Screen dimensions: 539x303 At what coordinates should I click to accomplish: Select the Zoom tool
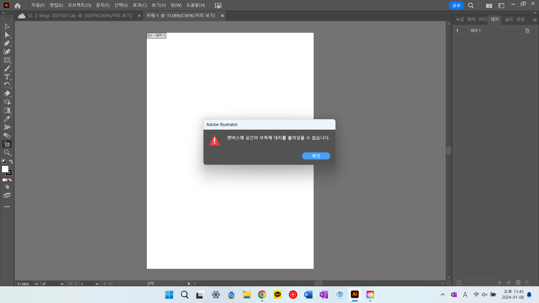(7, 153)
